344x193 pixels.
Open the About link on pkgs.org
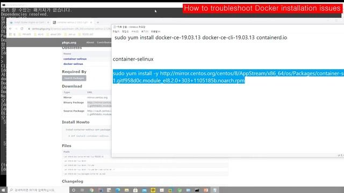click(90, 42)
